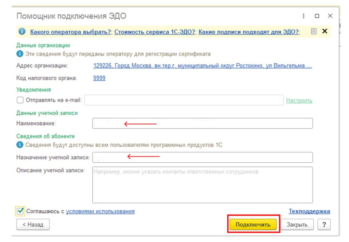
Task: Click the 'Данные учетной записи' heading
Action: (x=47, y=113)
